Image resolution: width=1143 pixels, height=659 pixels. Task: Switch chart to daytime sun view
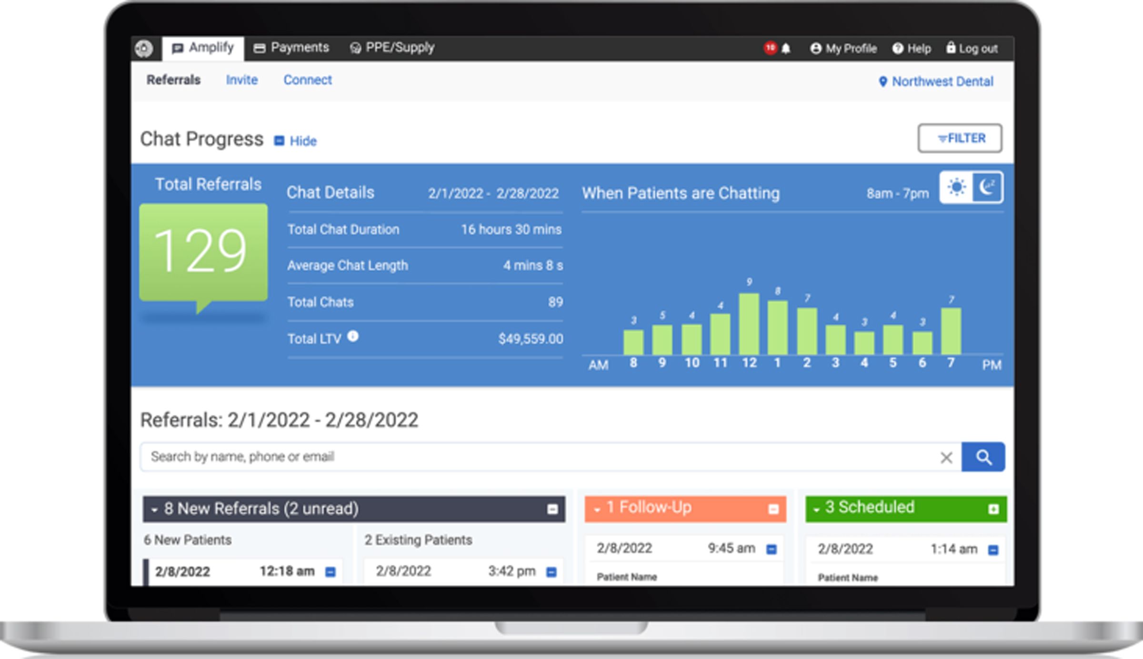(x=956, y=187)
